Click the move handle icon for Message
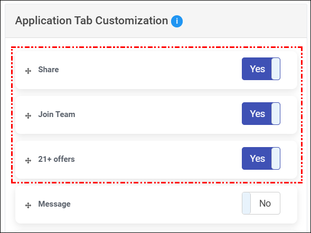311x233 pixels. tap(28, 205)
